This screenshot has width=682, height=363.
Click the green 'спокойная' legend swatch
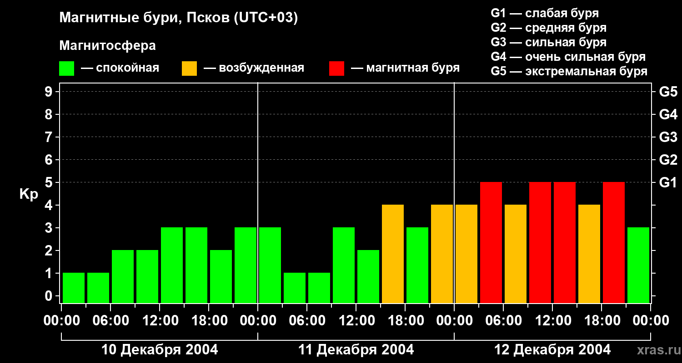pyautogui.click(x=66, y=69)
